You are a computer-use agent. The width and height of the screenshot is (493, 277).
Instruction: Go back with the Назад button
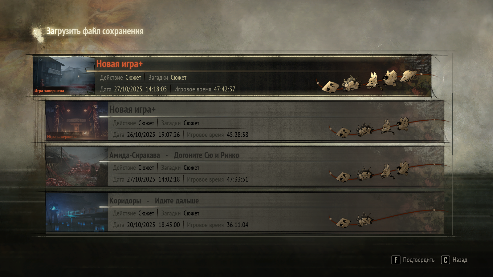pos(460,260)
